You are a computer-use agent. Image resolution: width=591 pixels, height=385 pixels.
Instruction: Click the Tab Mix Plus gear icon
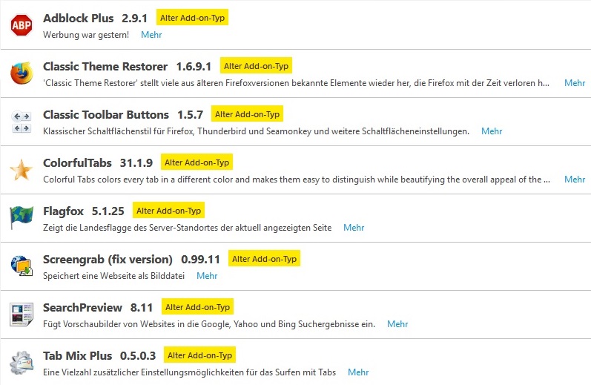coord(22,363)
